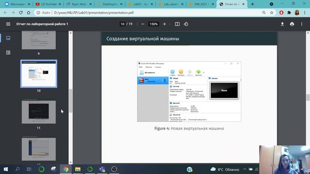Open a new browser tab
The width and height of the screenshot is (310, 174).
[x=252, y=4]
